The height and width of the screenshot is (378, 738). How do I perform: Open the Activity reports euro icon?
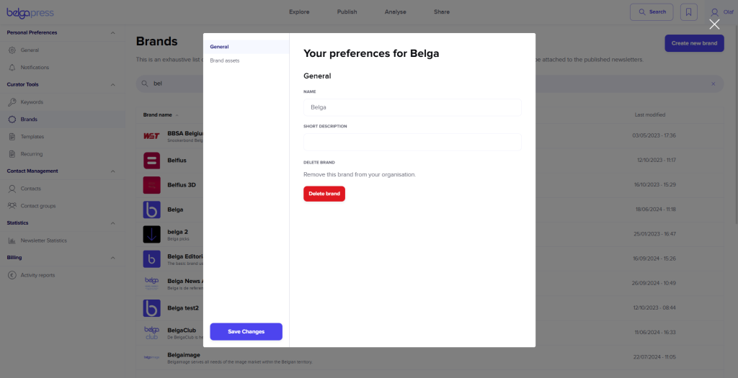tap(12, 275)
